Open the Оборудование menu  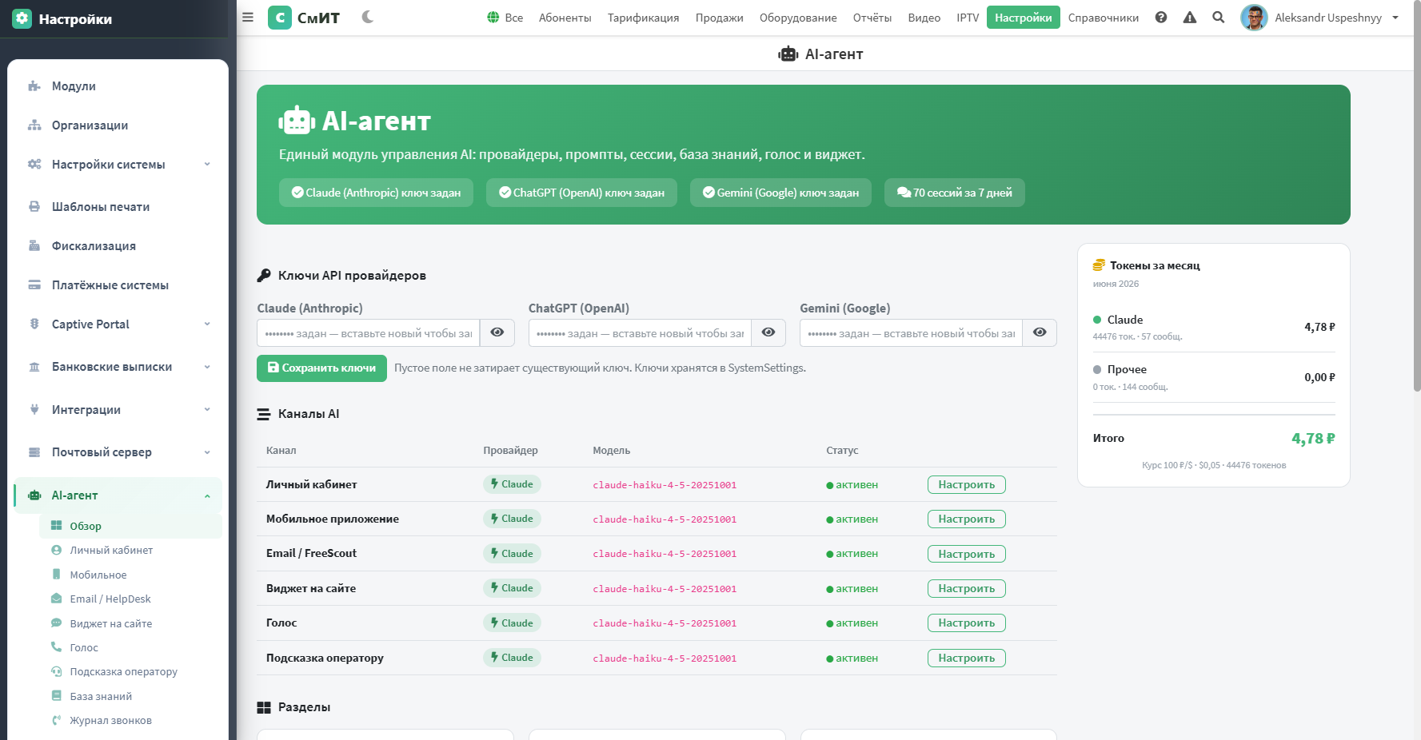tap(798, 18)
